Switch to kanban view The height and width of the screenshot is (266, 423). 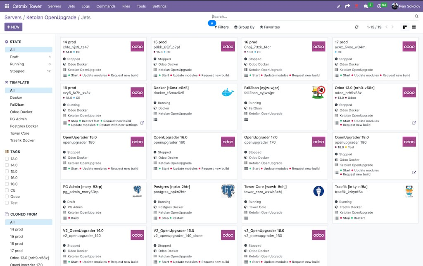(x=405, y=27)
